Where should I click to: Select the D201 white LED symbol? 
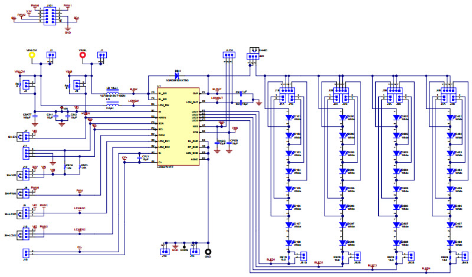coord(342,117)
